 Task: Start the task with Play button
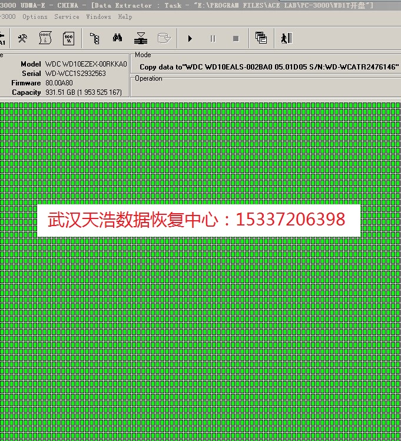[190, 39]
